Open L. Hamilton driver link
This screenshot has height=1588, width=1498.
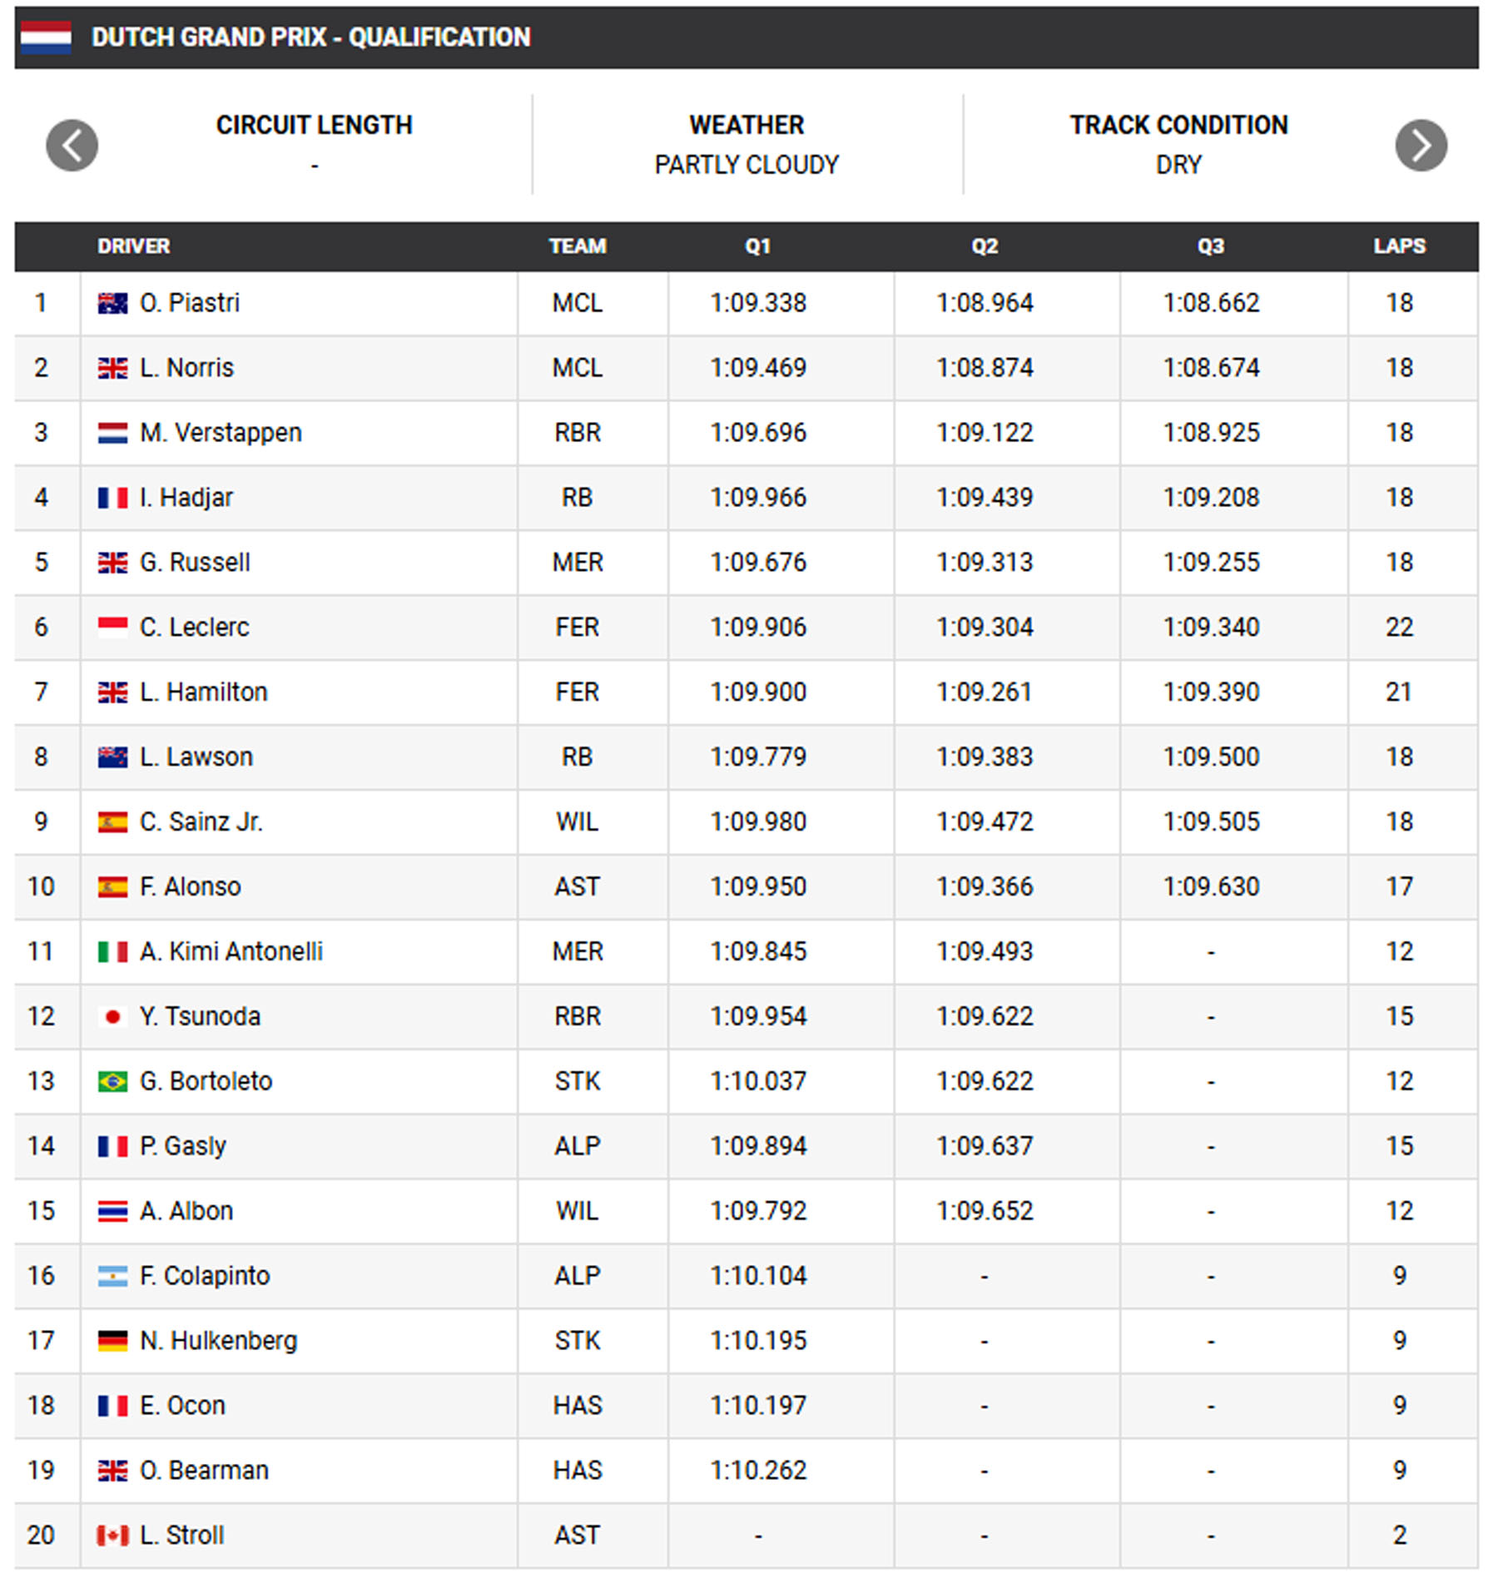[203, 692]
